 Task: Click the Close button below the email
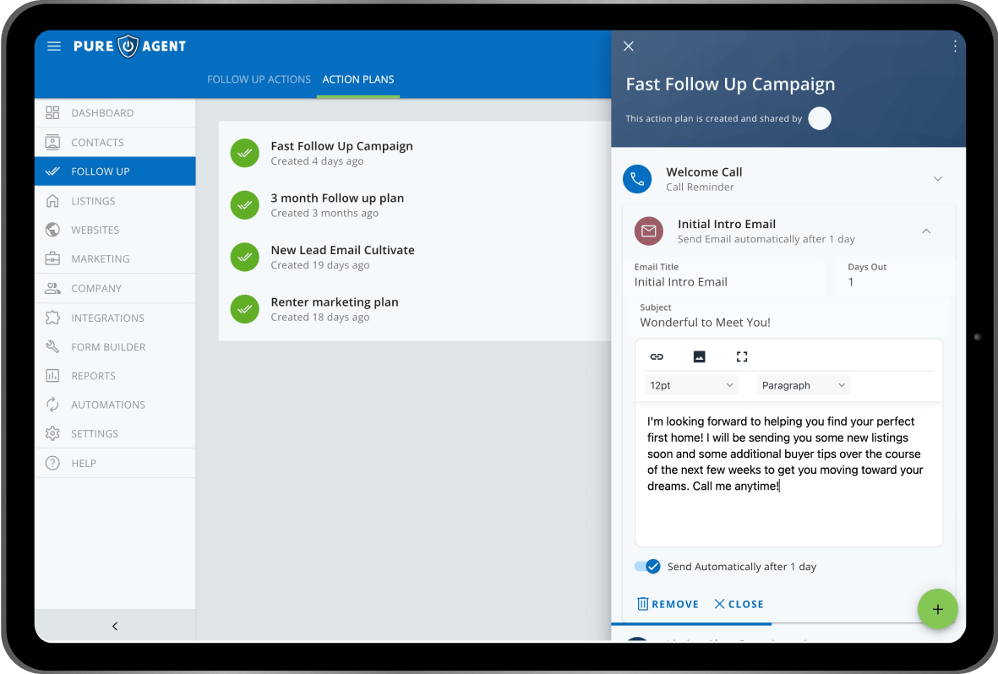(x=739, y=604)
